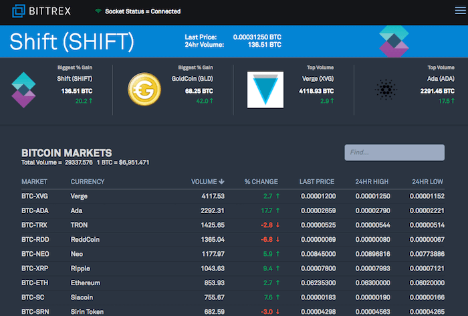Click the 17.7 change for Ada
468x316 pixels.
267,210
